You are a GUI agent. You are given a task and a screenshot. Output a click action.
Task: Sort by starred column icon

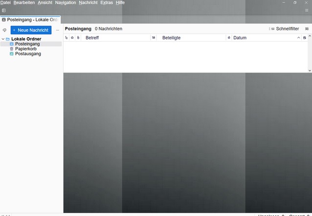[72, 38]
